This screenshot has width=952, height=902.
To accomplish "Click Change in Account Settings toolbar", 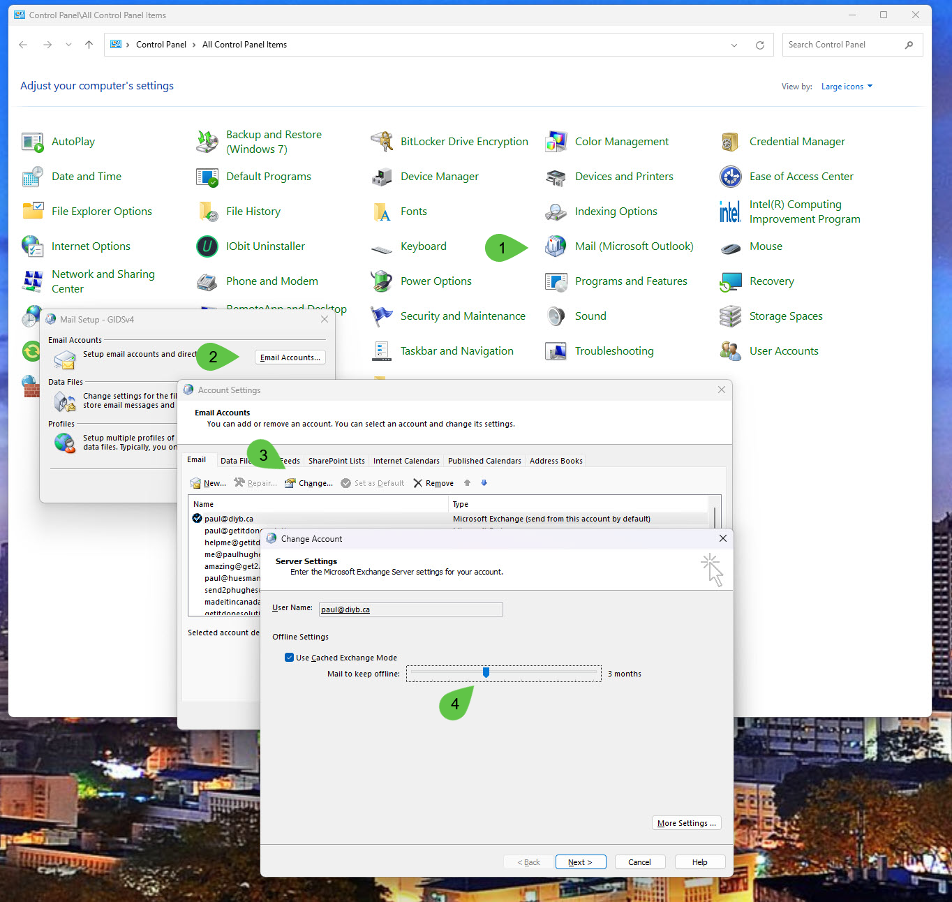I will tap(308, 483).
